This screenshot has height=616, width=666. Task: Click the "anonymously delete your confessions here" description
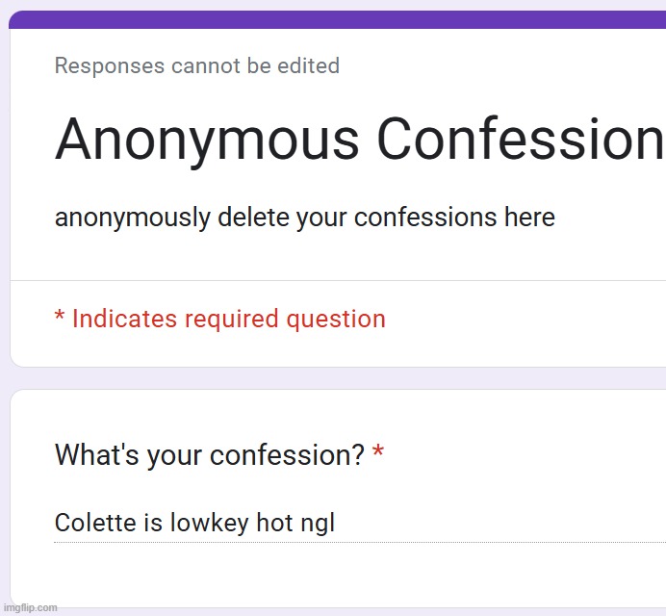point(304,218)
